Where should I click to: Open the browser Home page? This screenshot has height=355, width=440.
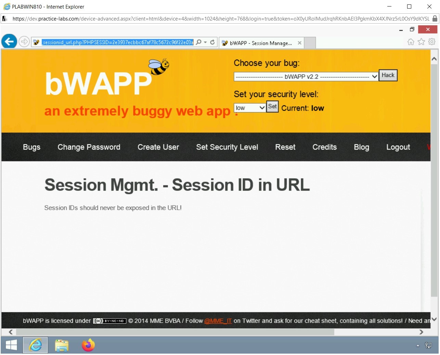(410, 42)
